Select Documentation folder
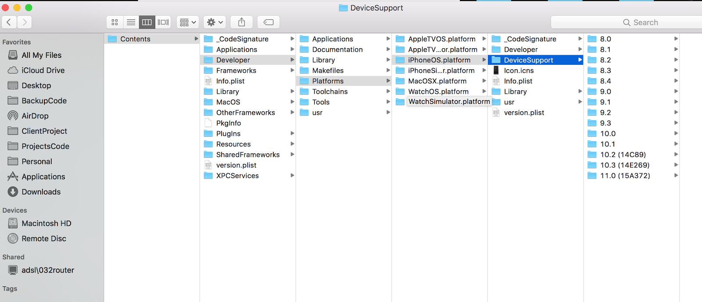This screenshot has width=702, height=302. point(344,50)
